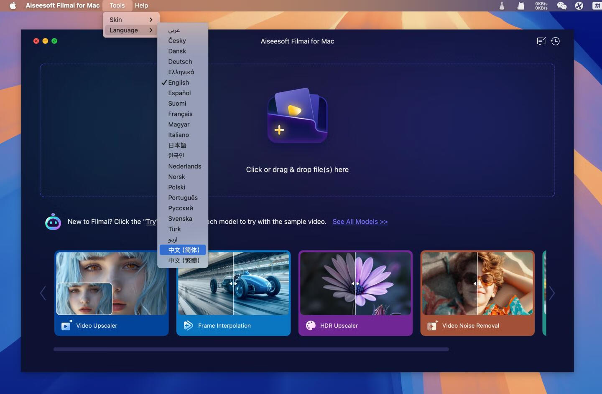Click the Video Upscaler card icon

coord(66,326)
